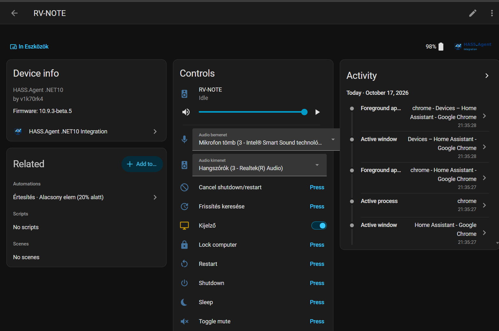This screenshot has height=331, width=499.
Task: Click the HASS.Agent integration logo
Action: point(473,47)
